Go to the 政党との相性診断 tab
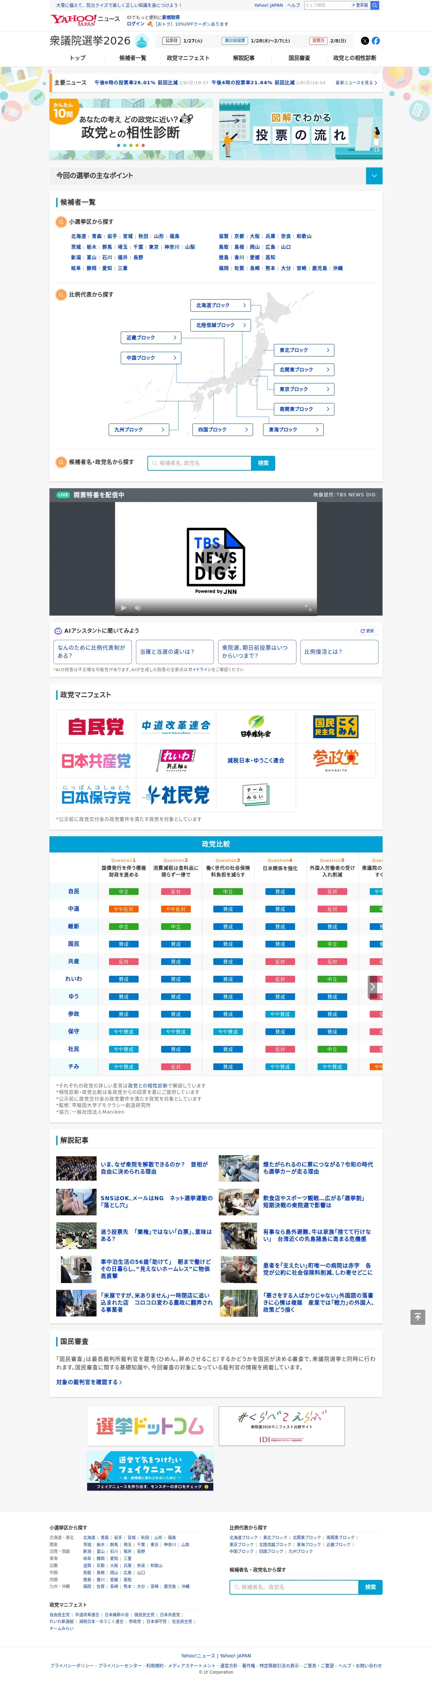The width and height of the screenshot is (432, 1682). click(x=355, y=58)
